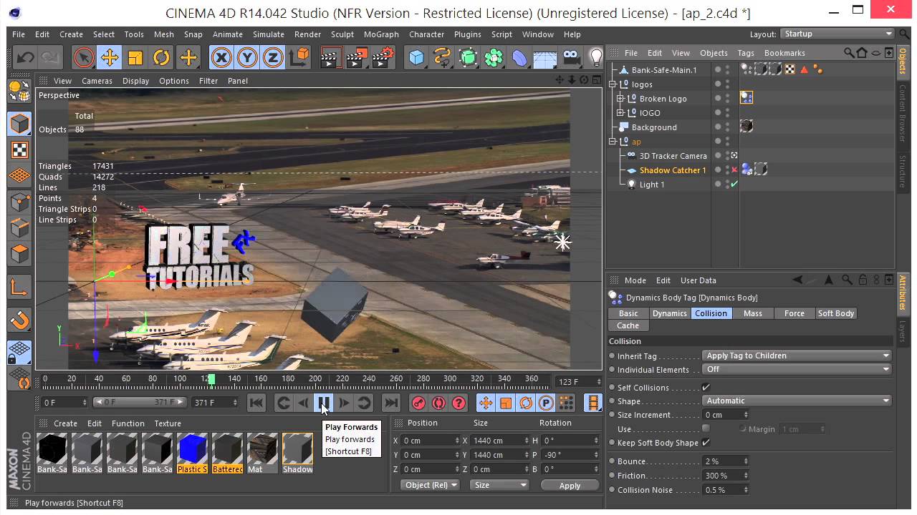Viewport: 917px width, 515px height.
Task: Open the Layout Startup dropdown
Action: (x=837, y=34)
